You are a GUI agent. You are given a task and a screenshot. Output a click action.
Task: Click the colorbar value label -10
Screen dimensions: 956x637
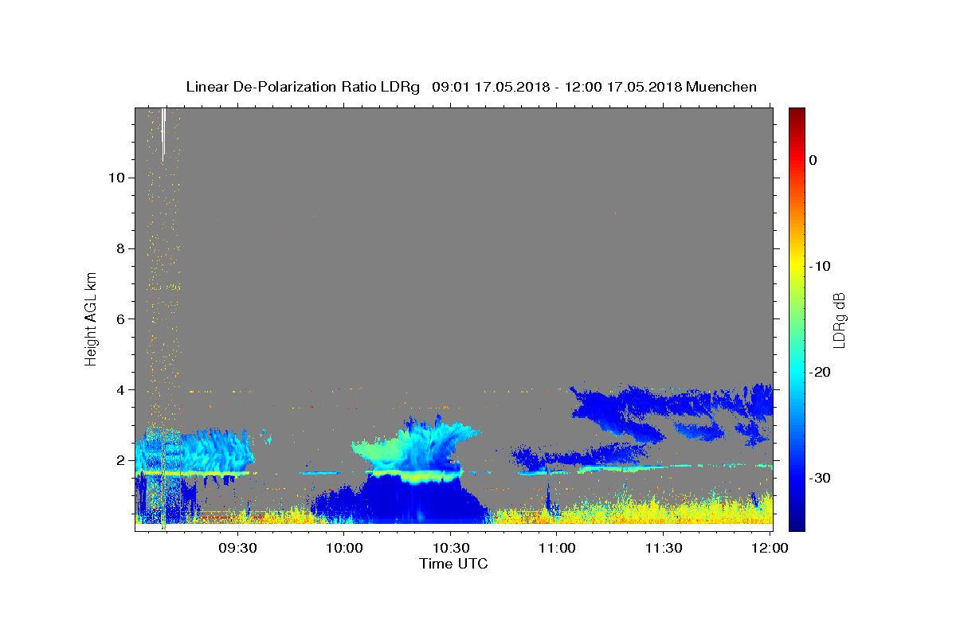click(x=820, y=266)
